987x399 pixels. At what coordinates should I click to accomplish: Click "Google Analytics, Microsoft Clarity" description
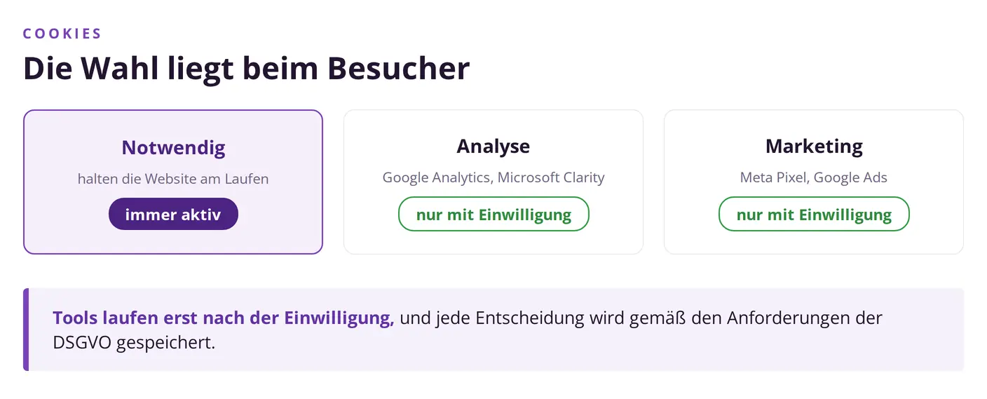(494, 177)
